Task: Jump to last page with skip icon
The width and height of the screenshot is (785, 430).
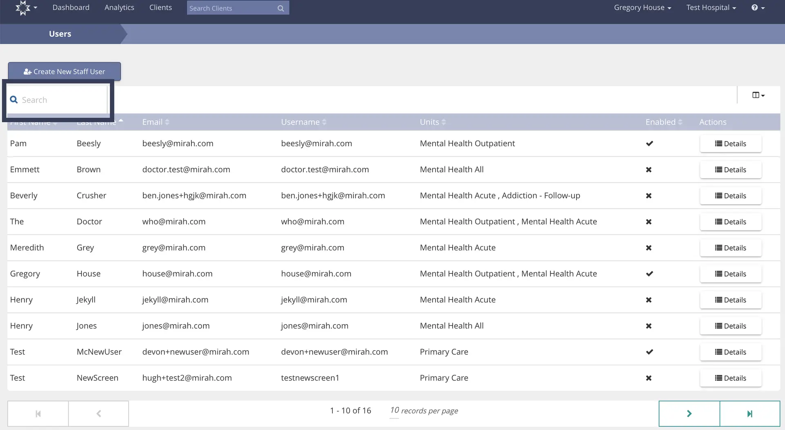Action: point(749,413)
